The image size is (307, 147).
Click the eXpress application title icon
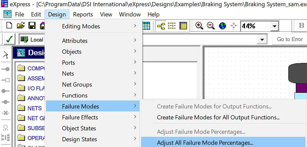(x=4, y=4)
